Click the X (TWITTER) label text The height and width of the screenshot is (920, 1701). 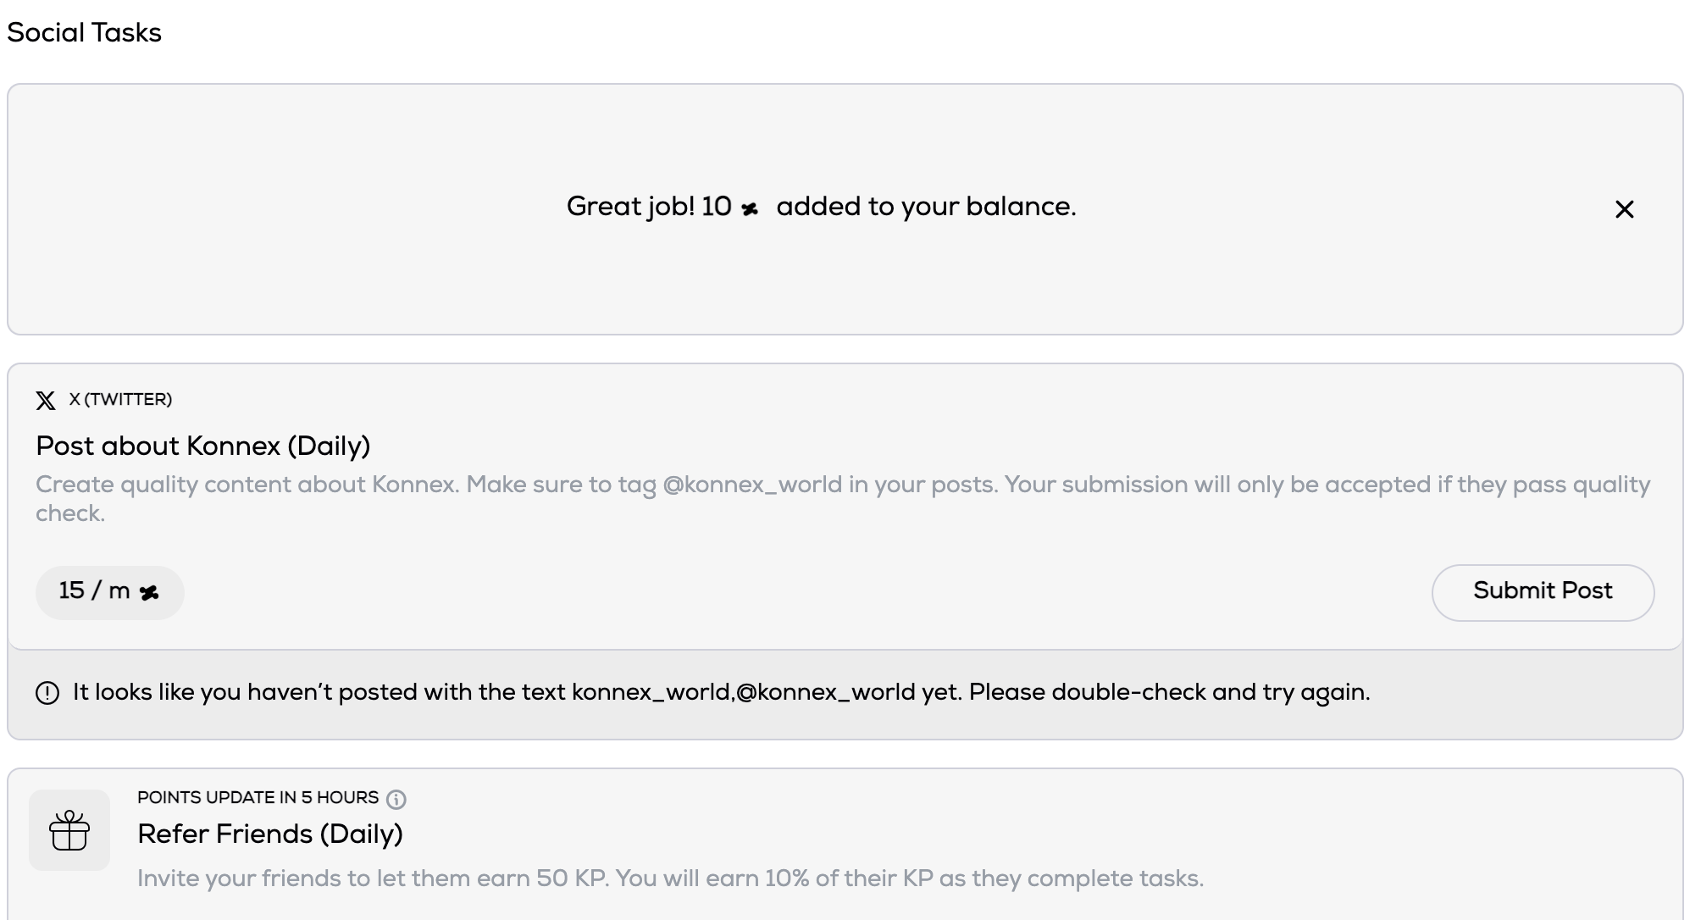(x=120, y=400)
